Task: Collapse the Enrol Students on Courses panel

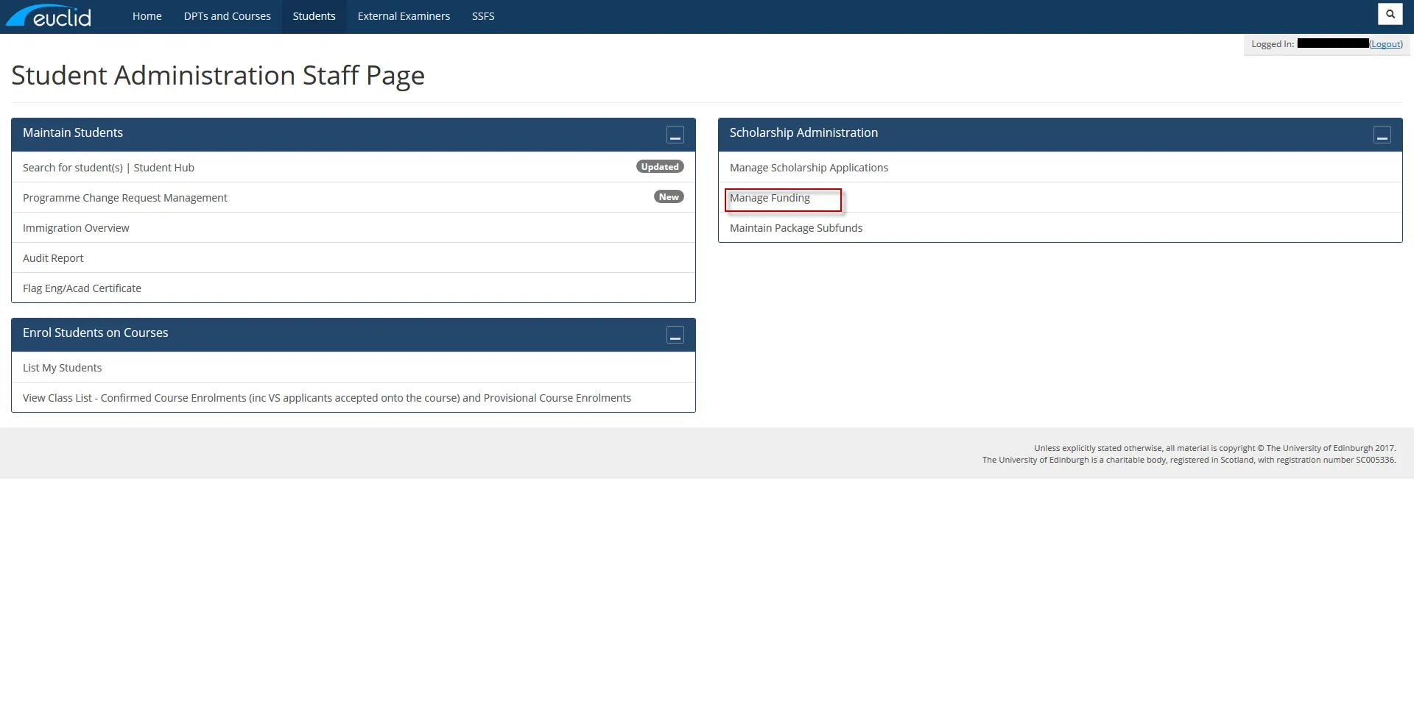Action: pyautogui.click(x=675, y=335)
